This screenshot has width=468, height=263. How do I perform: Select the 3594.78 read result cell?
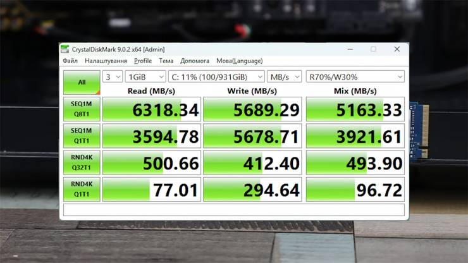pyautogui.click(x=152, y=136)
